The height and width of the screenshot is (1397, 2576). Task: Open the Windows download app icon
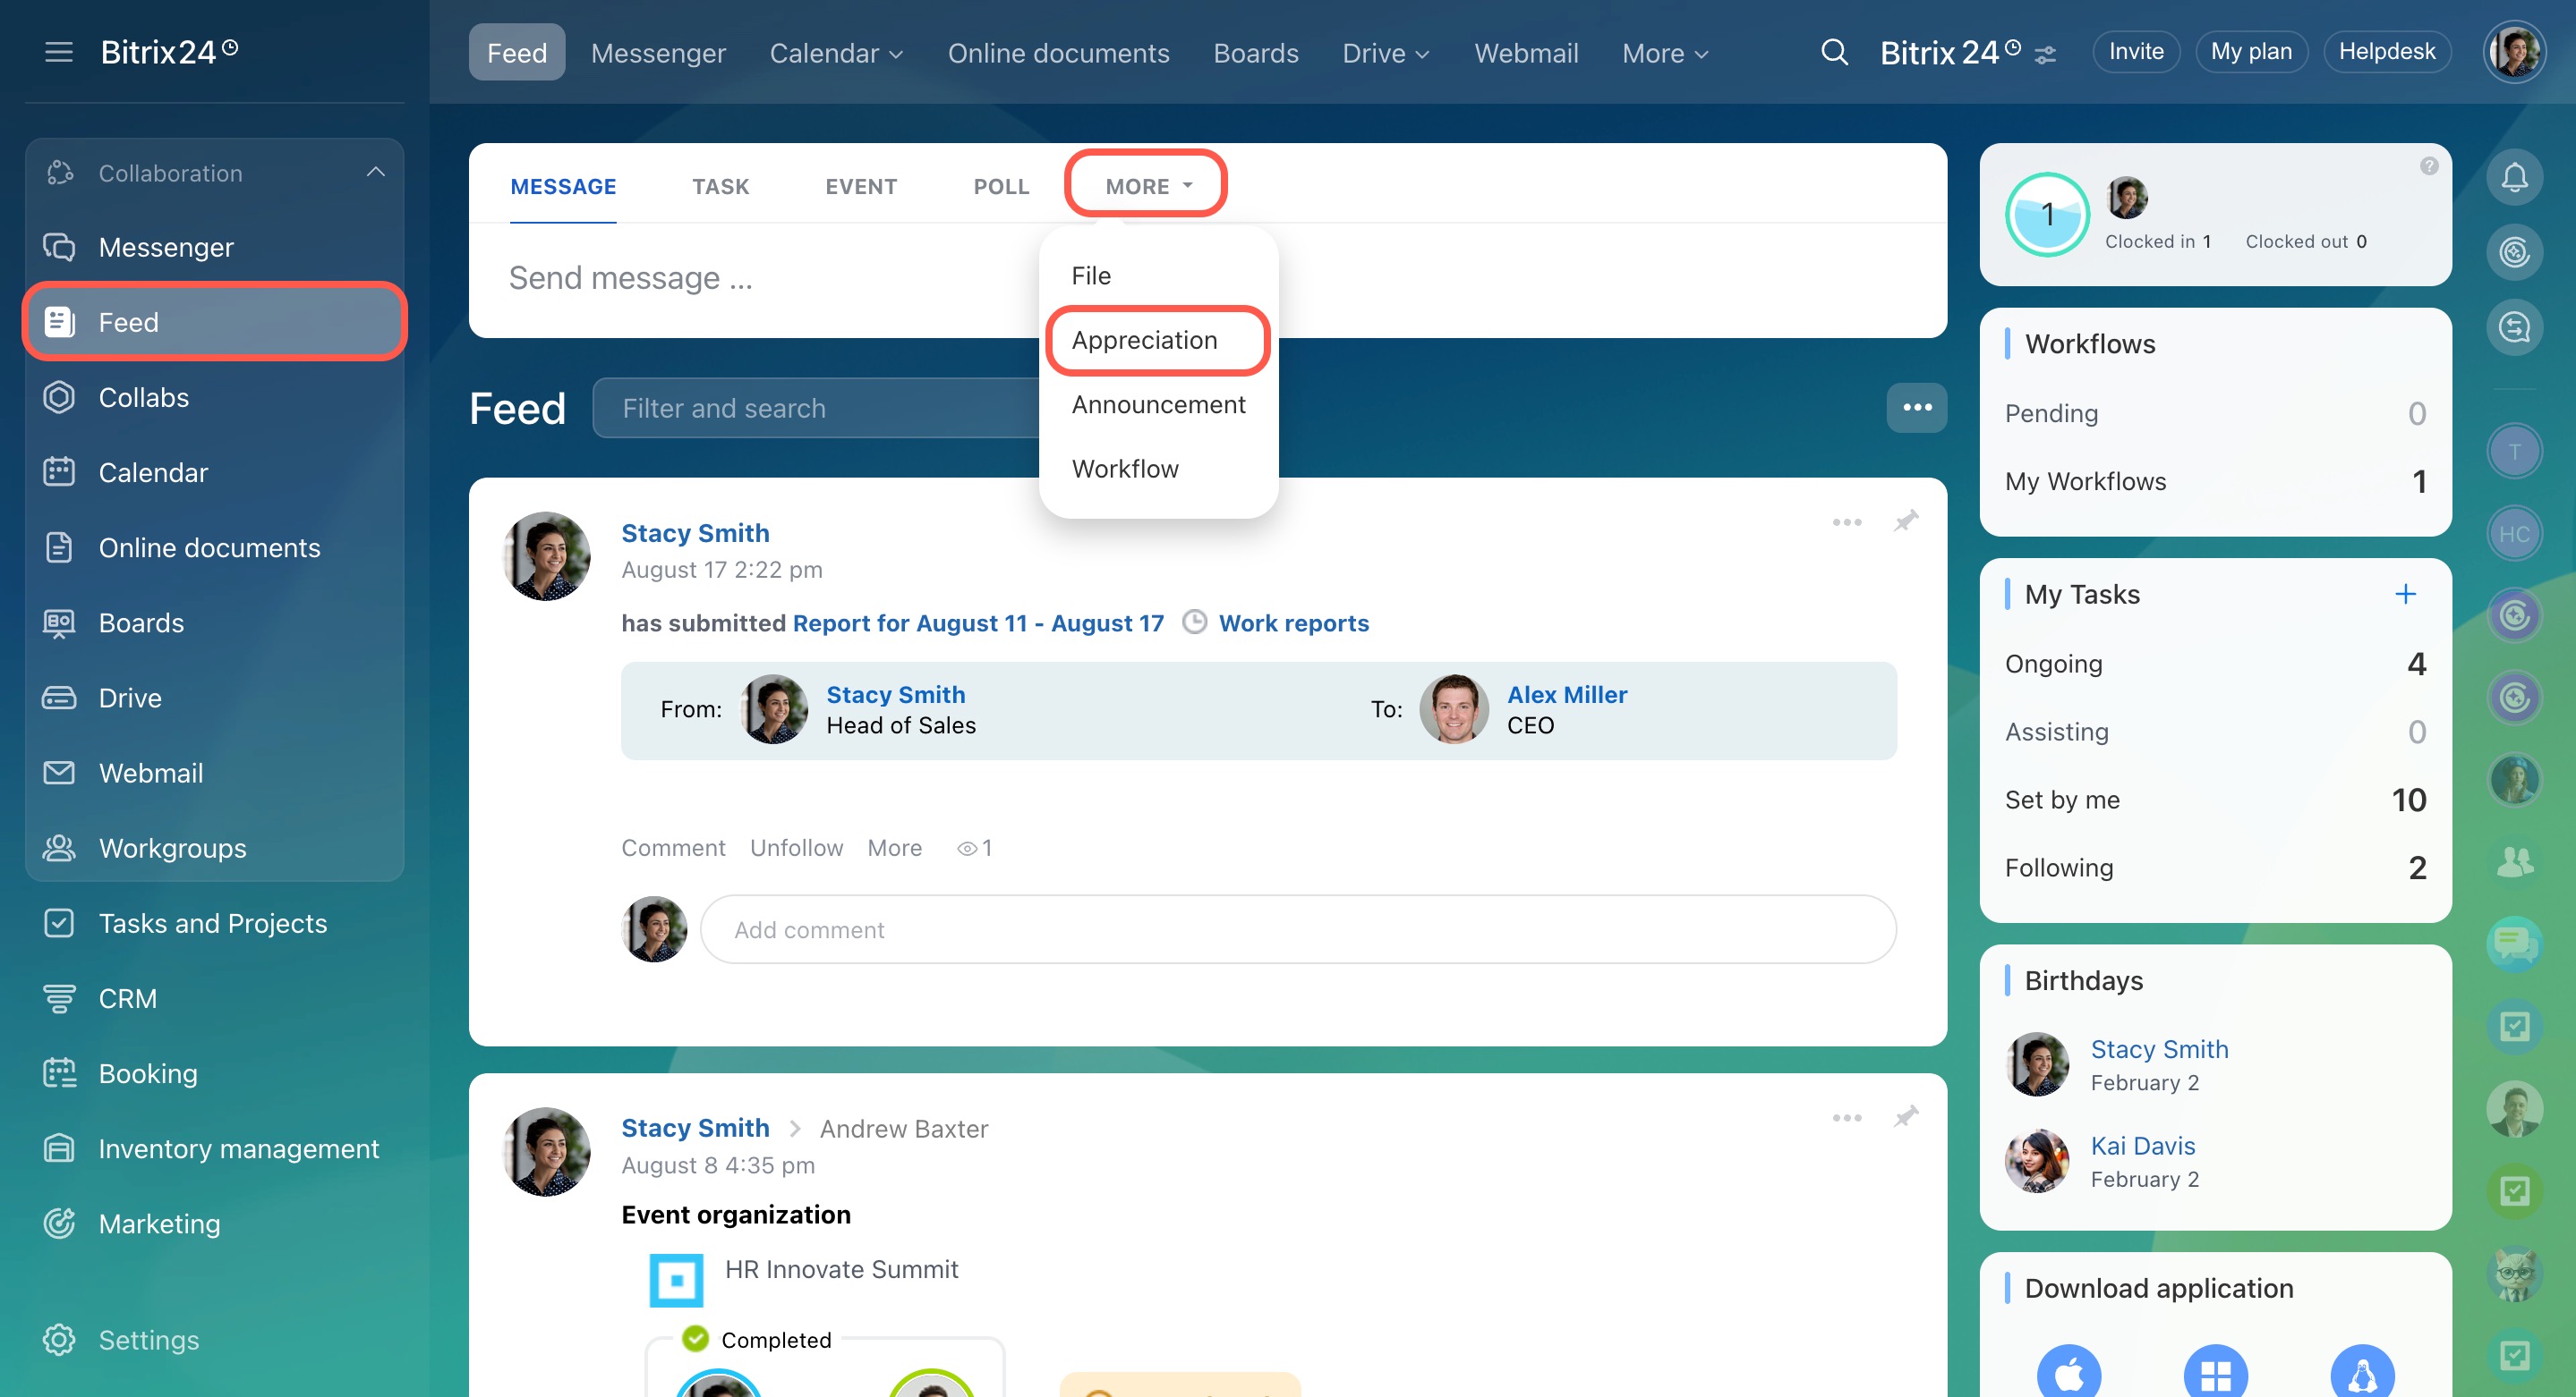point(2215,1374)
